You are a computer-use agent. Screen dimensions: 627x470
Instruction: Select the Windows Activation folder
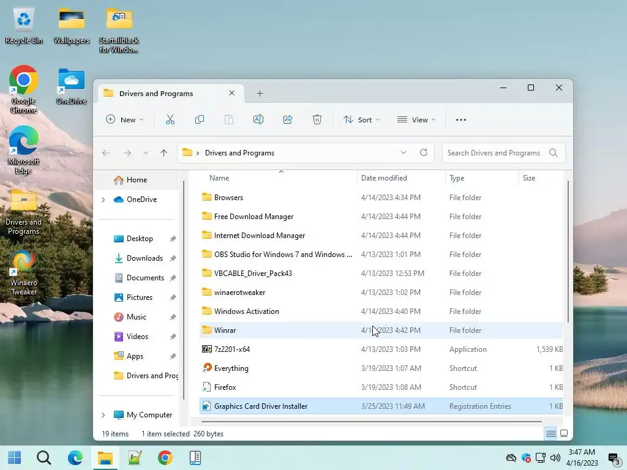point(381,311)
